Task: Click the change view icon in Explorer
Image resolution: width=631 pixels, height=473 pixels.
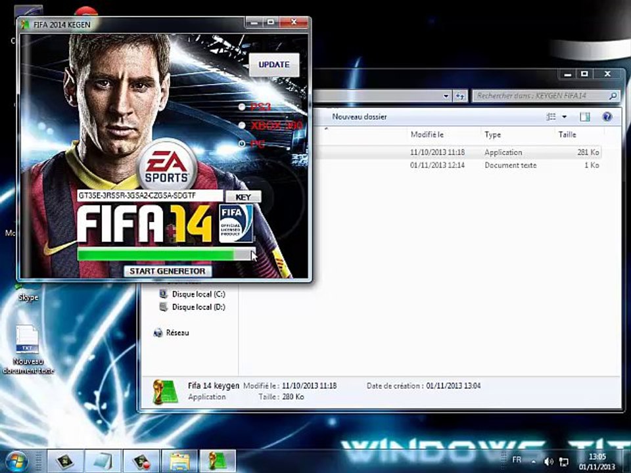Action: click(x=551, y=117)
